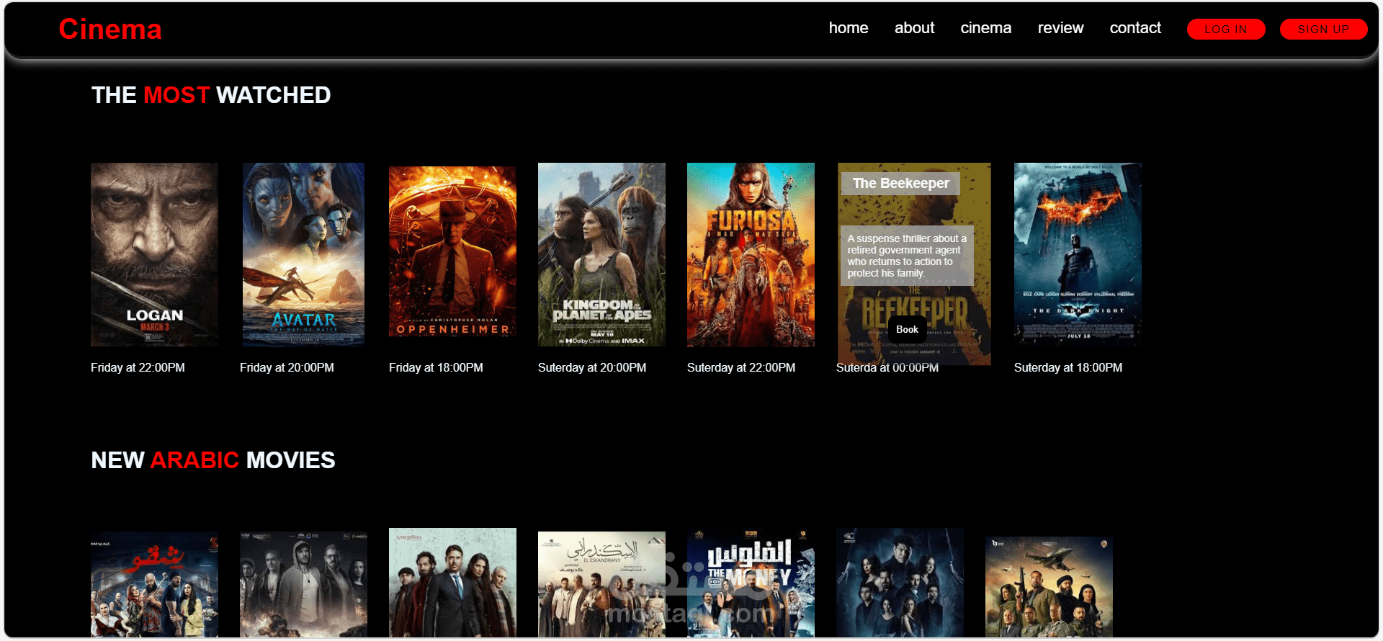This screenshot has width=1383, height=641.
Task: Navigate to the review section
Action: 1060,28
